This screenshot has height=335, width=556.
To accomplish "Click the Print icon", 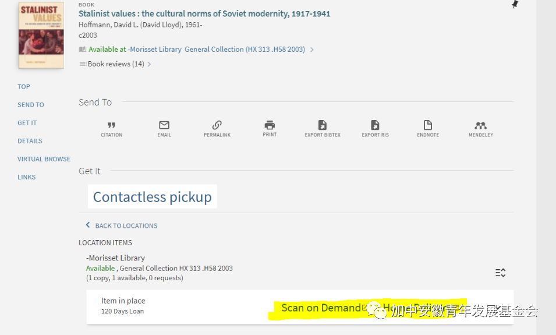I will 270,125.
